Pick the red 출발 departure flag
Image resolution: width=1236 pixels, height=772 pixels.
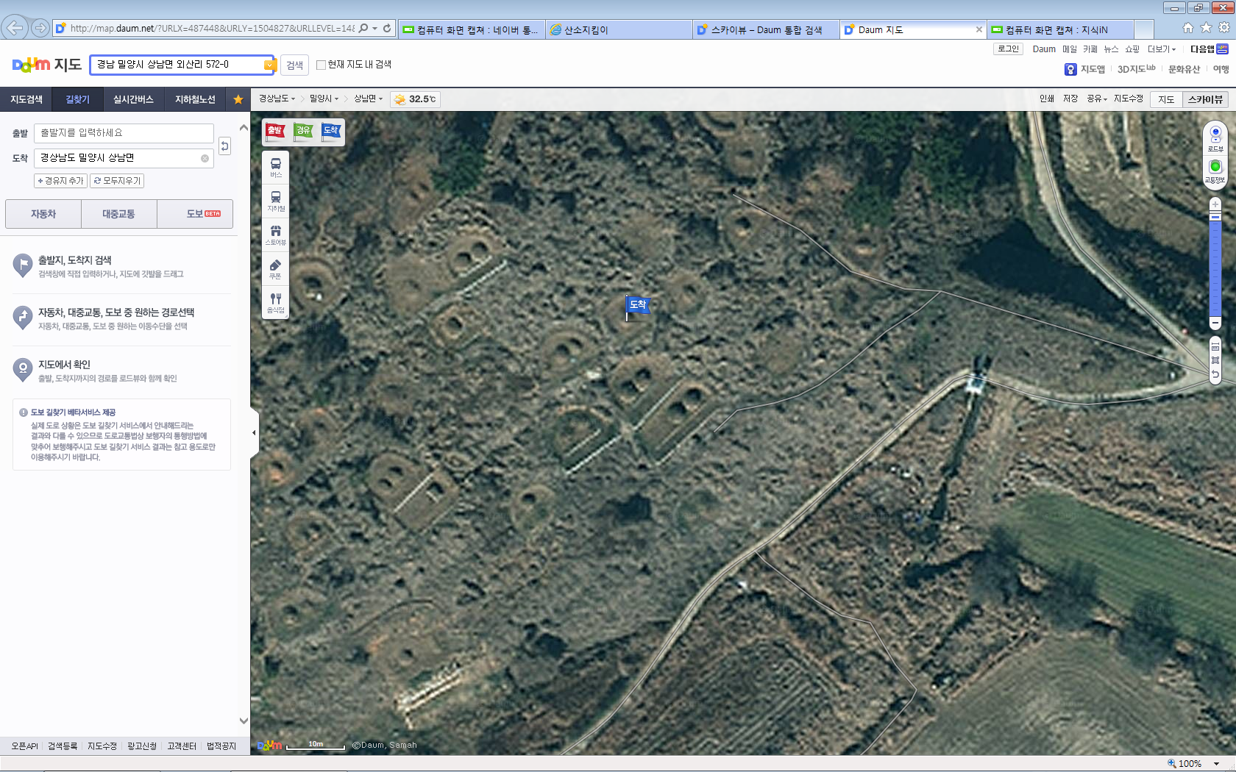tap(275, 132)
